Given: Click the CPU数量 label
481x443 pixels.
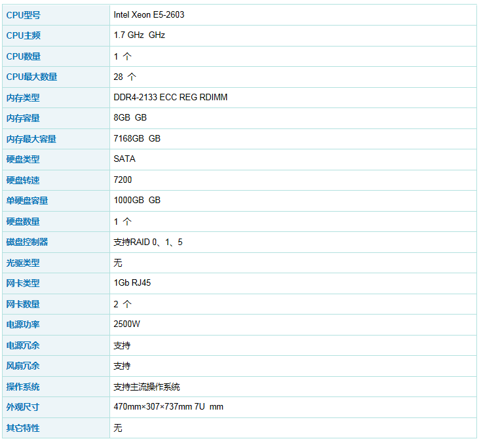Looking at the screenshot, I should pyautogui.click(x=24, y=56).
